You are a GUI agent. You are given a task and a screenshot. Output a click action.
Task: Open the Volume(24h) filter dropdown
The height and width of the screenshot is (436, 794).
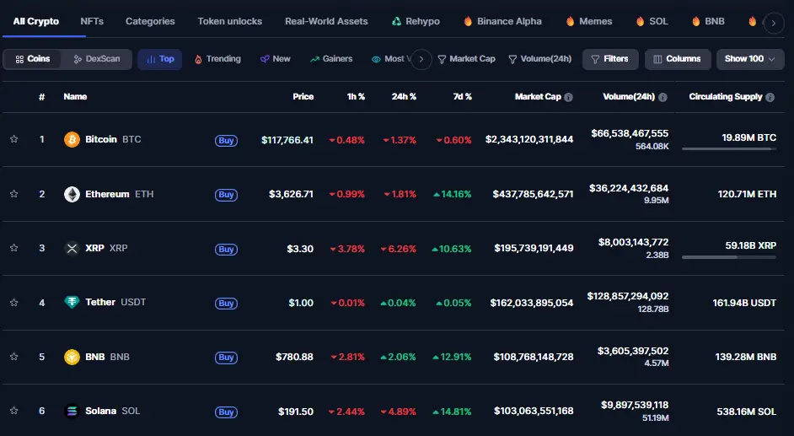click(x=539, y=59)
